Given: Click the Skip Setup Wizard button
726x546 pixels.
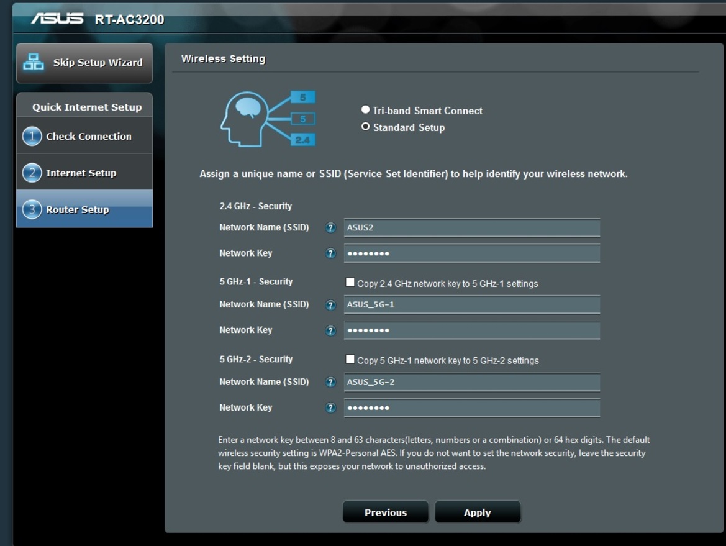Looking at the screenshot, I should (x=84, y=63).
